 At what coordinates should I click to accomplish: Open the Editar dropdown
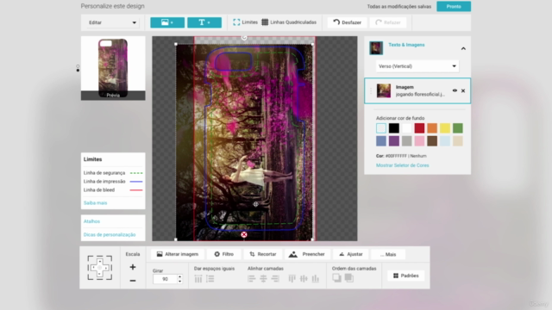[112, 22]
